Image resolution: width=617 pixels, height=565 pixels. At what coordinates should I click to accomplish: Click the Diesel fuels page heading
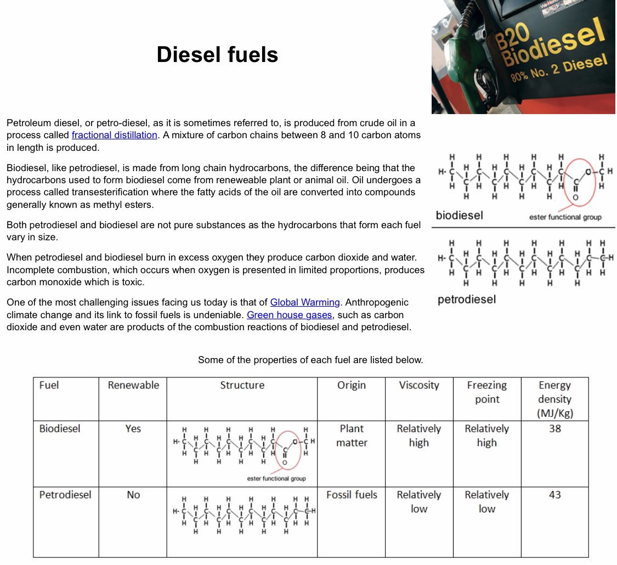coord(217,54)
